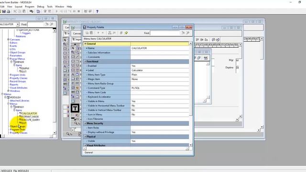The height and width of the screenshot is (172, 306).
Task: Collapse the Menu Security property group
Action: (x=85, y=123)
